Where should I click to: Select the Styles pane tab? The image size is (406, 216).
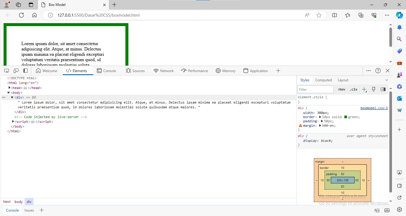(x=305, y=80)
